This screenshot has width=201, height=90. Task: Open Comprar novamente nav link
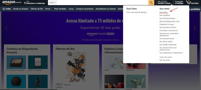coord(85,9)
